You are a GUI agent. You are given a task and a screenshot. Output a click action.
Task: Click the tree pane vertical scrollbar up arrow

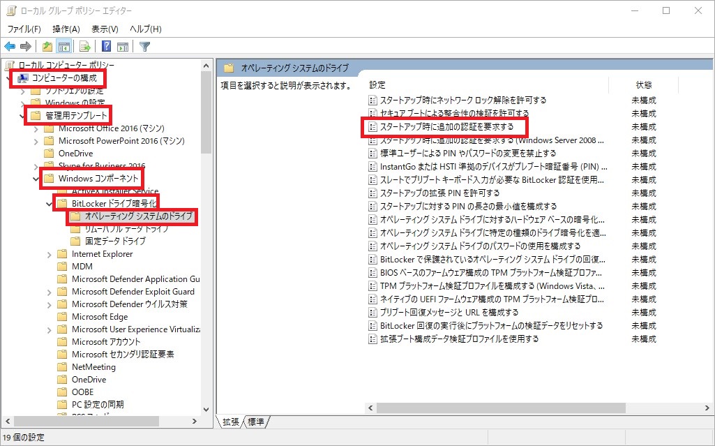pos(206,66)
